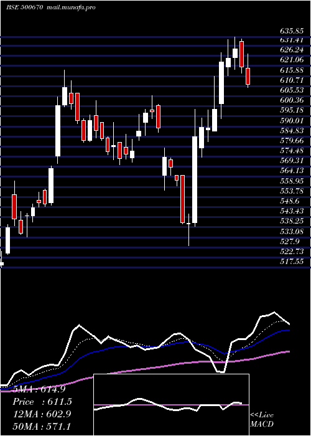Select the 517.55 price level label
Viewport: 311px width, 436px height.
click(291, 262)
